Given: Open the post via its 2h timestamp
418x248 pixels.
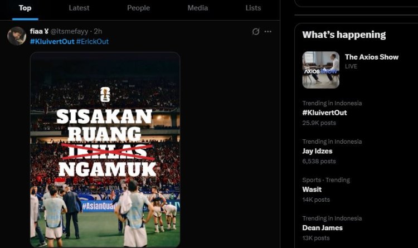Looking at the screenshot, I should point(97,32).
